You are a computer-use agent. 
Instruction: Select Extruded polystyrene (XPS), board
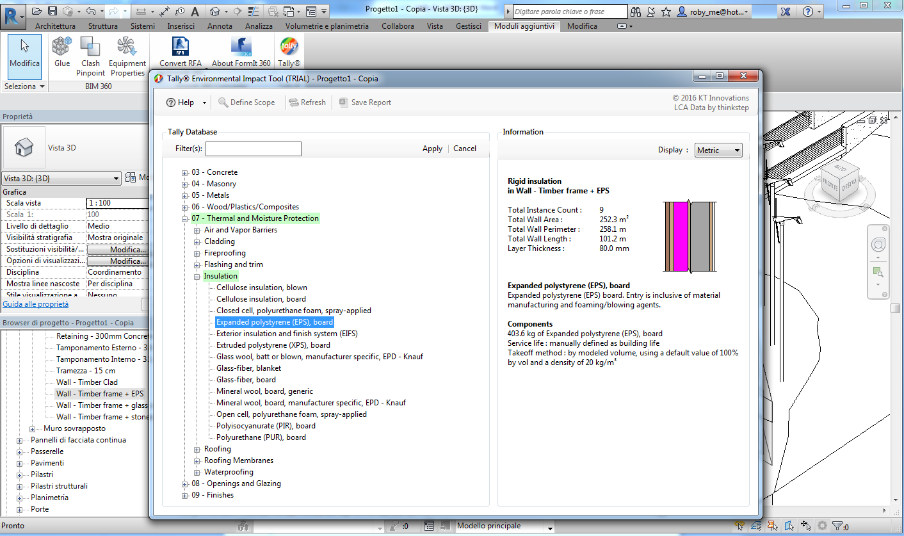[x=273, y=345]
